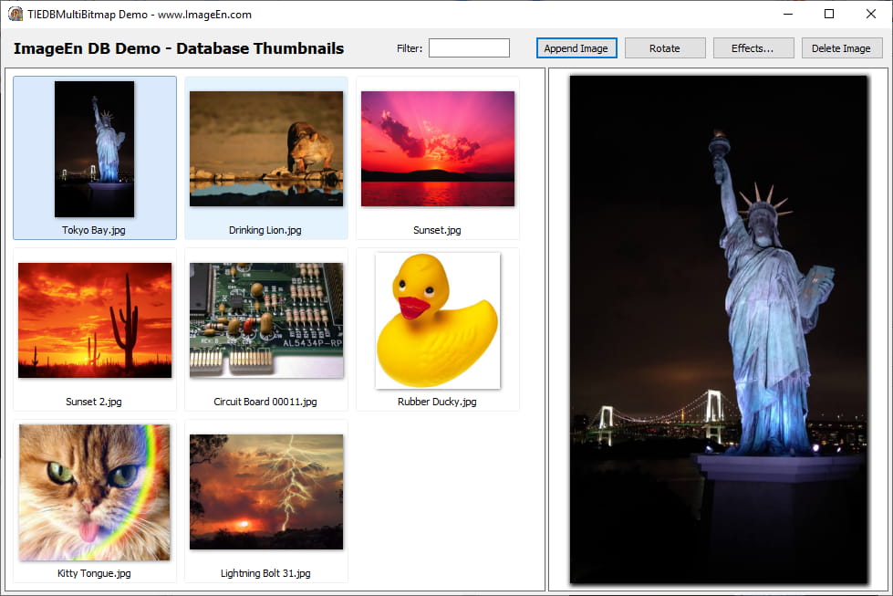Viewport: 893px width, 596px height.
Task: Rotate the selected image
Action: point(665,48)
